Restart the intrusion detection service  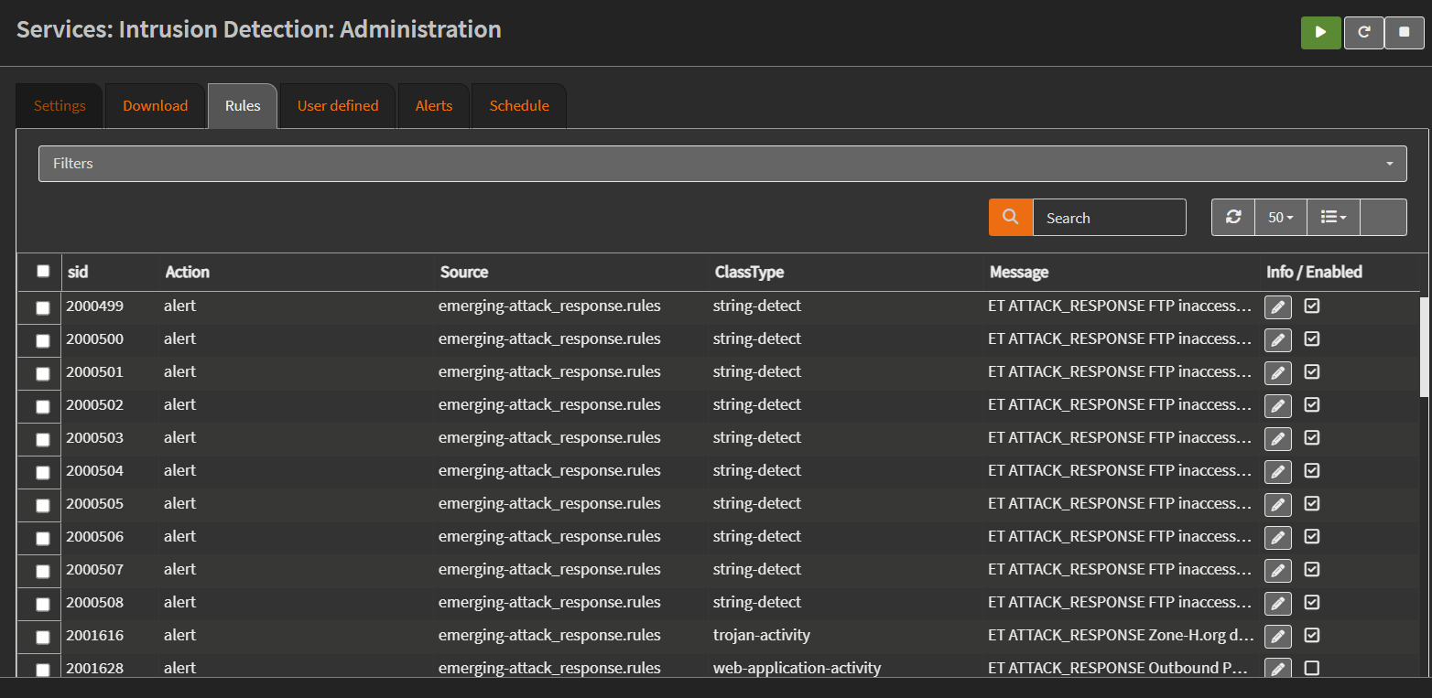pyautogui.click(x=1363, y=32)
